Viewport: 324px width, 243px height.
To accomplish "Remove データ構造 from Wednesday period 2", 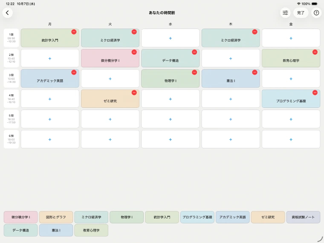I will (194, 52).
